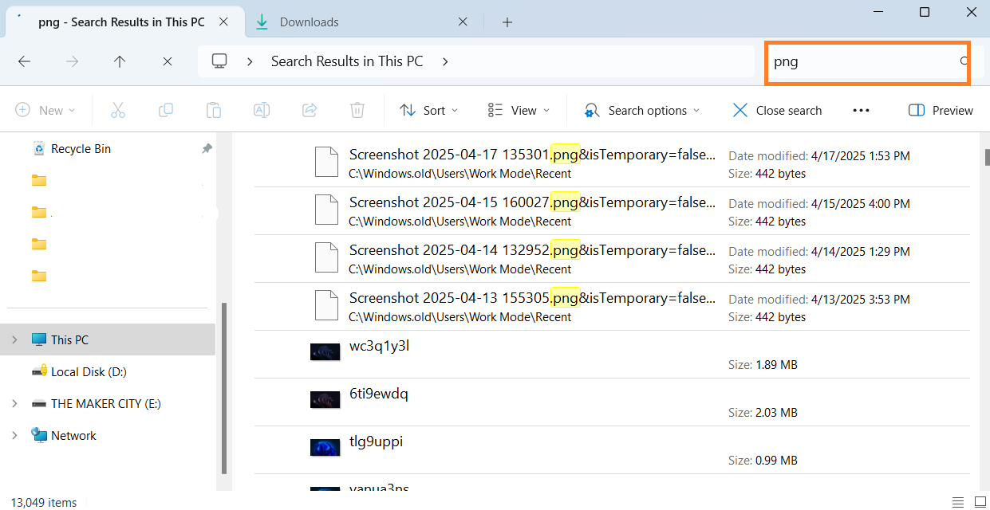Click the Copy icon in toolbar
Image resolution: width=990 pixels, height=510 pixels.
coord(166,110)
